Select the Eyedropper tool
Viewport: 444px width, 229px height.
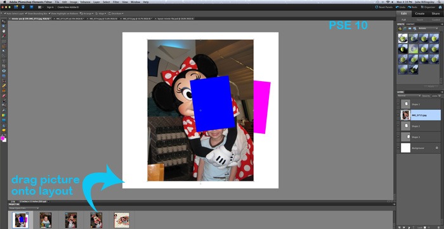pos(4,36)
